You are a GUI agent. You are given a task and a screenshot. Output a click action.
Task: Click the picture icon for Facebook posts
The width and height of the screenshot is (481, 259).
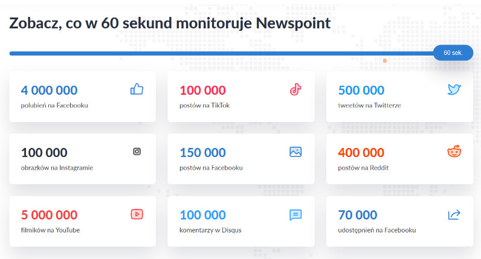[x=295, y=152]
